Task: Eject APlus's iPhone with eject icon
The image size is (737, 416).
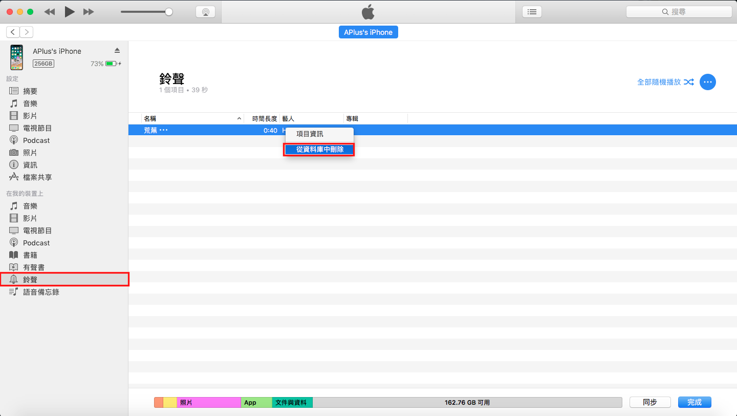Action: [117, 50]
